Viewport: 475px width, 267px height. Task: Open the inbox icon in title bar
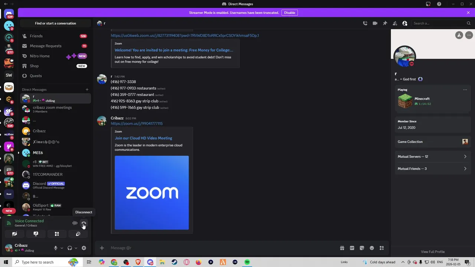click(428, 4)
